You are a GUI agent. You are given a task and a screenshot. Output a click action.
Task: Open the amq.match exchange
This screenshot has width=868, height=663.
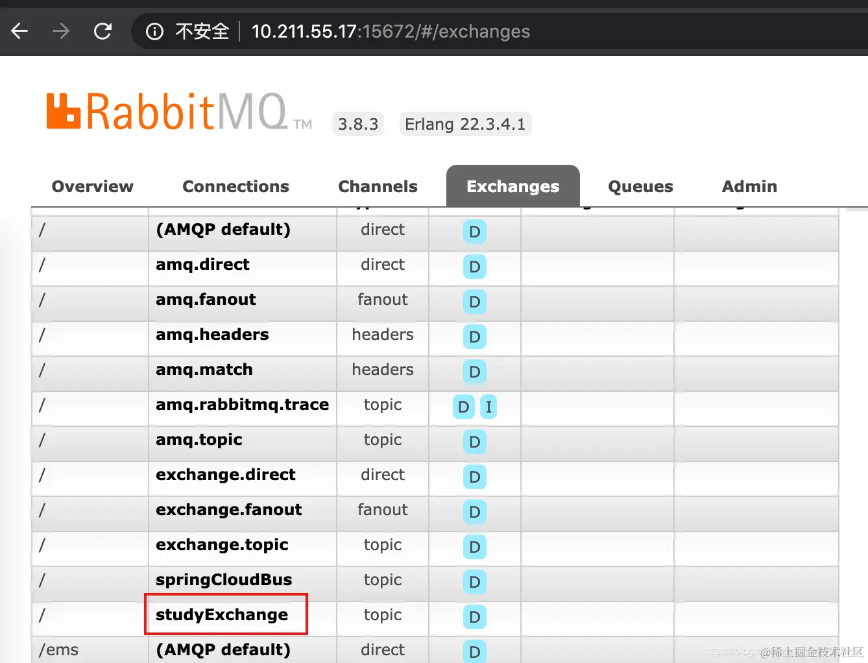point(204,370)
